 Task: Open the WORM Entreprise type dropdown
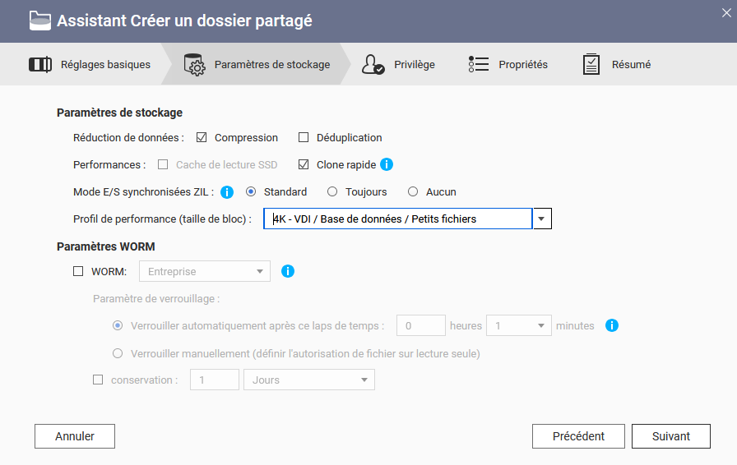(205, 271)
